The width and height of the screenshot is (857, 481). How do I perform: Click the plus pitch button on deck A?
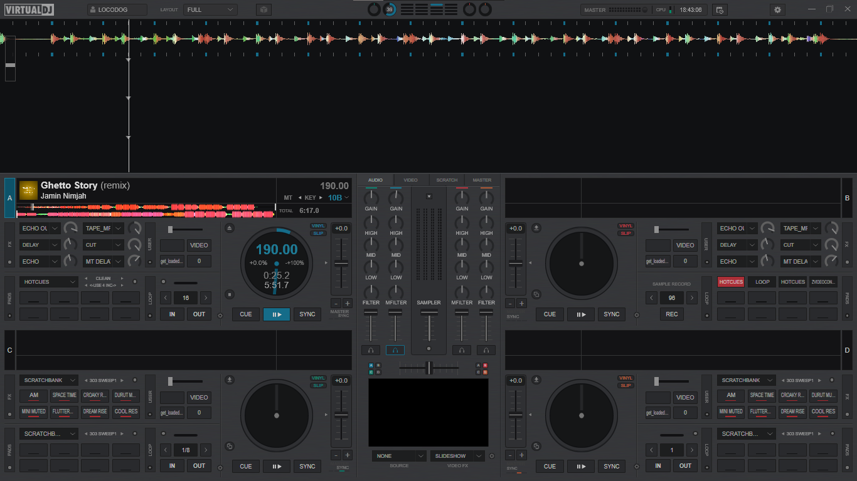click(347, 303)
